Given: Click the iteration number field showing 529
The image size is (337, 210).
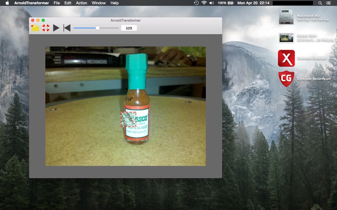Looking at the screenshot, I should [129, 28].
